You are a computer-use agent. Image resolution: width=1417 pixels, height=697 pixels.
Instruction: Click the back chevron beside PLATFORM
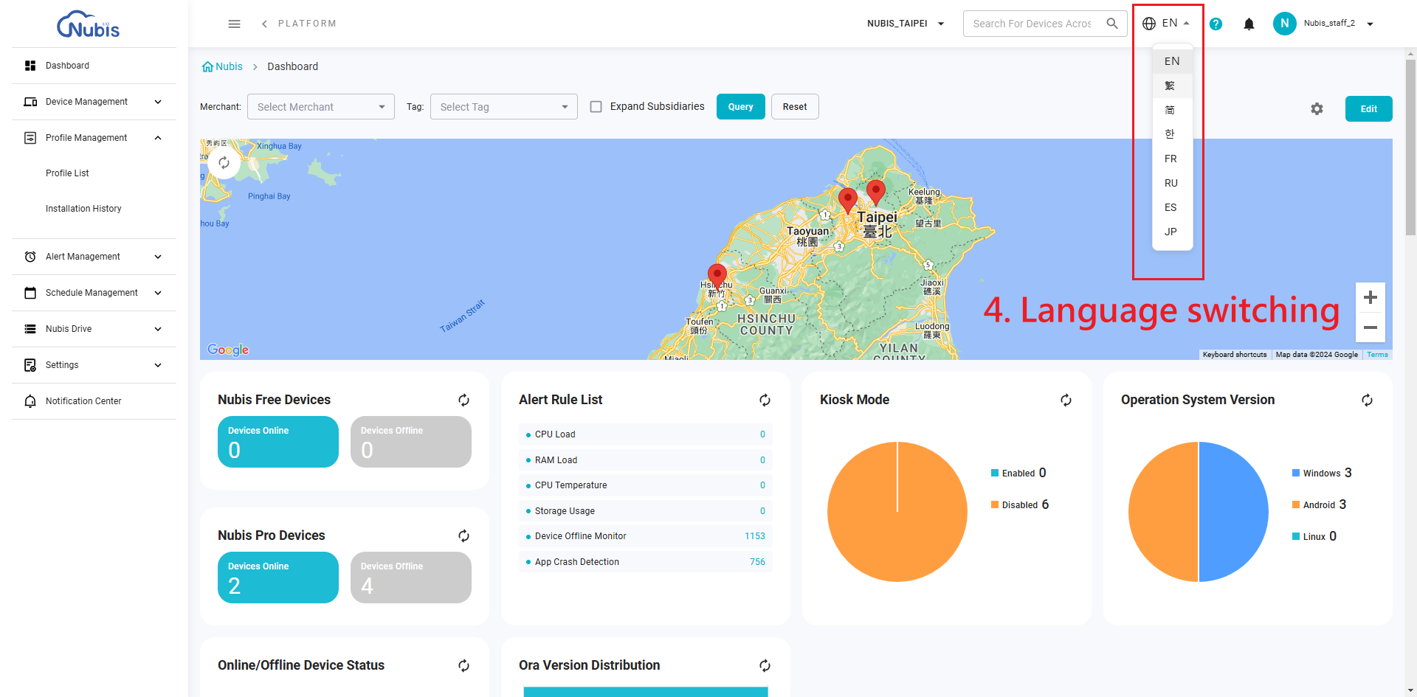pyautogui.click(x=264, y=24)
